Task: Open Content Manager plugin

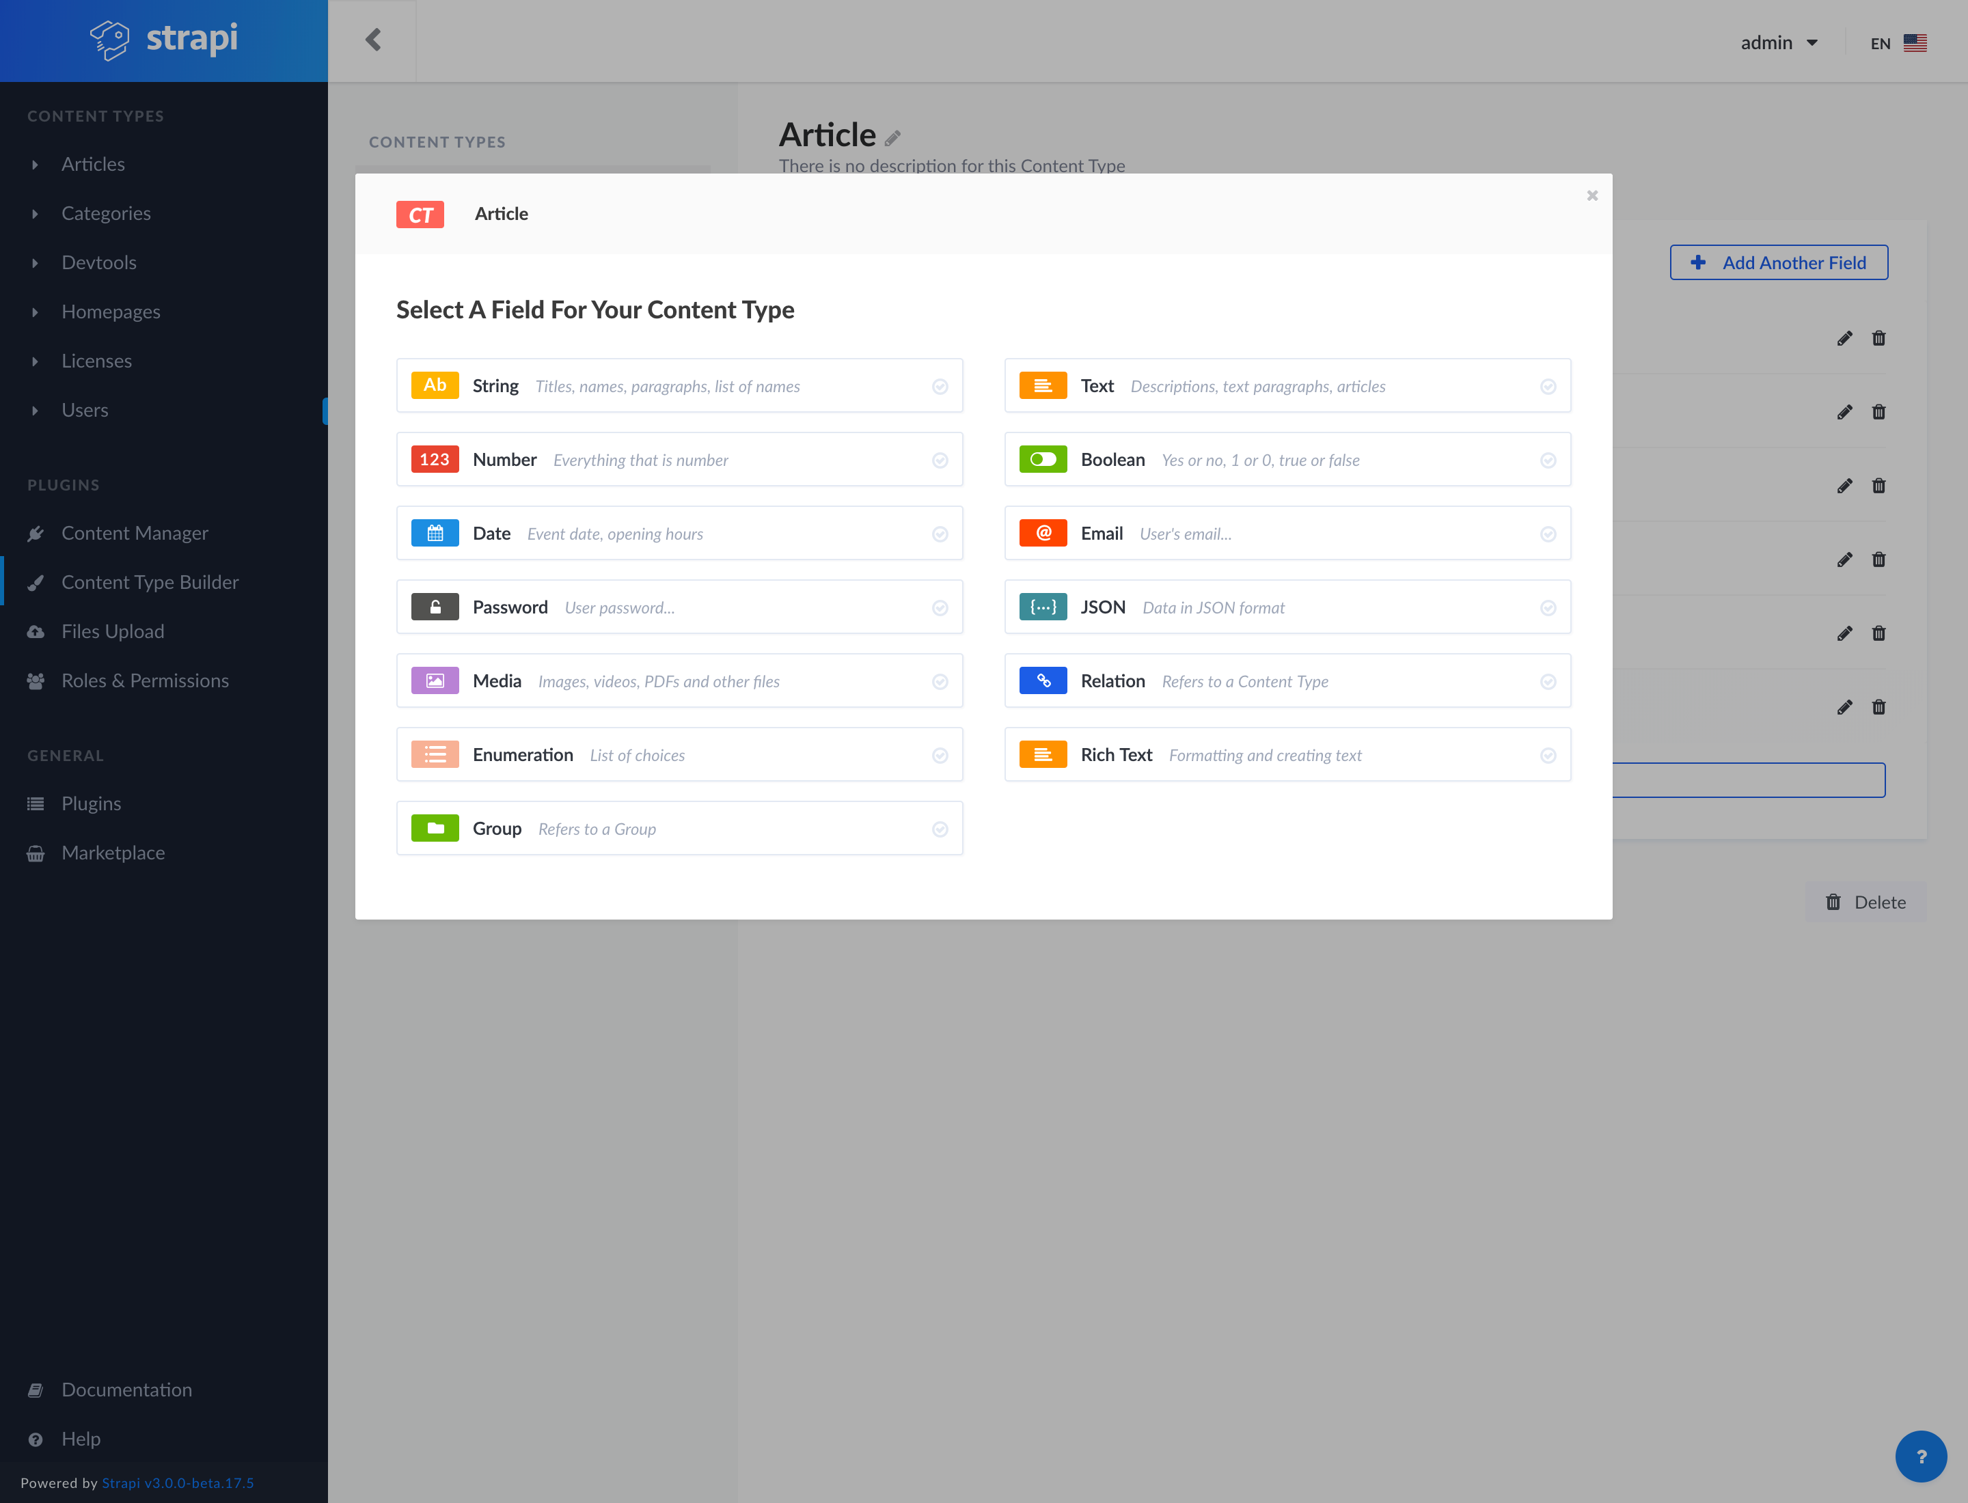Action: tap(134, 533)
